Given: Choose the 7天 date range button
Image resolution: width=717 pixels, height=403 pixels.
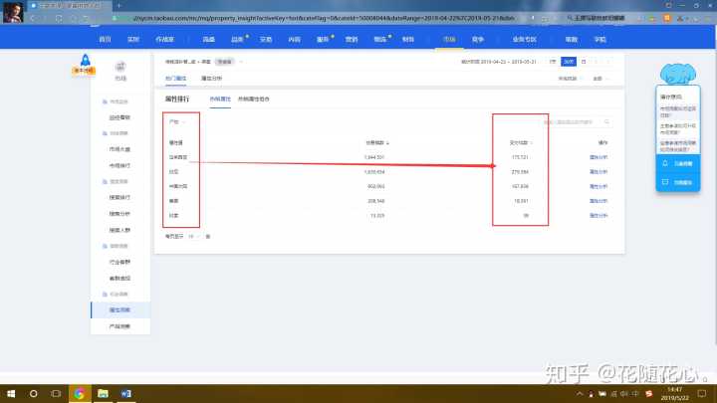Looking at the screenshot, I should (553, 62).
